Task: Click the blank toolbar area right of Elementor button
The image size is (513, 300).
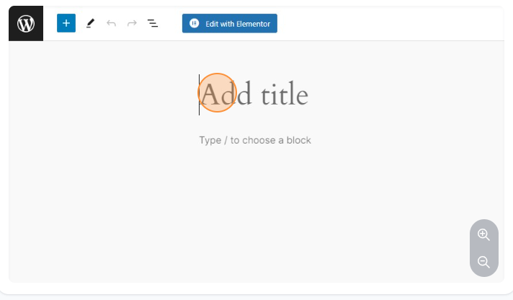Action: (389, 24)
